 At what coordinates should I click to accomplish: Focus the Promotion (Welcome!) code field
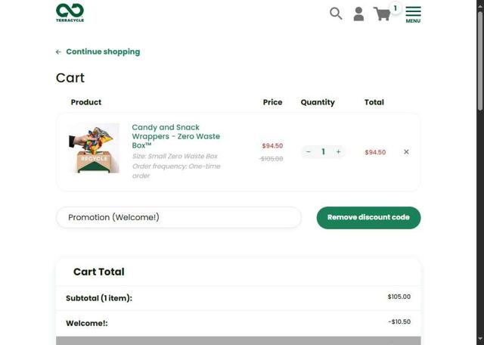[x=178, y=218]
